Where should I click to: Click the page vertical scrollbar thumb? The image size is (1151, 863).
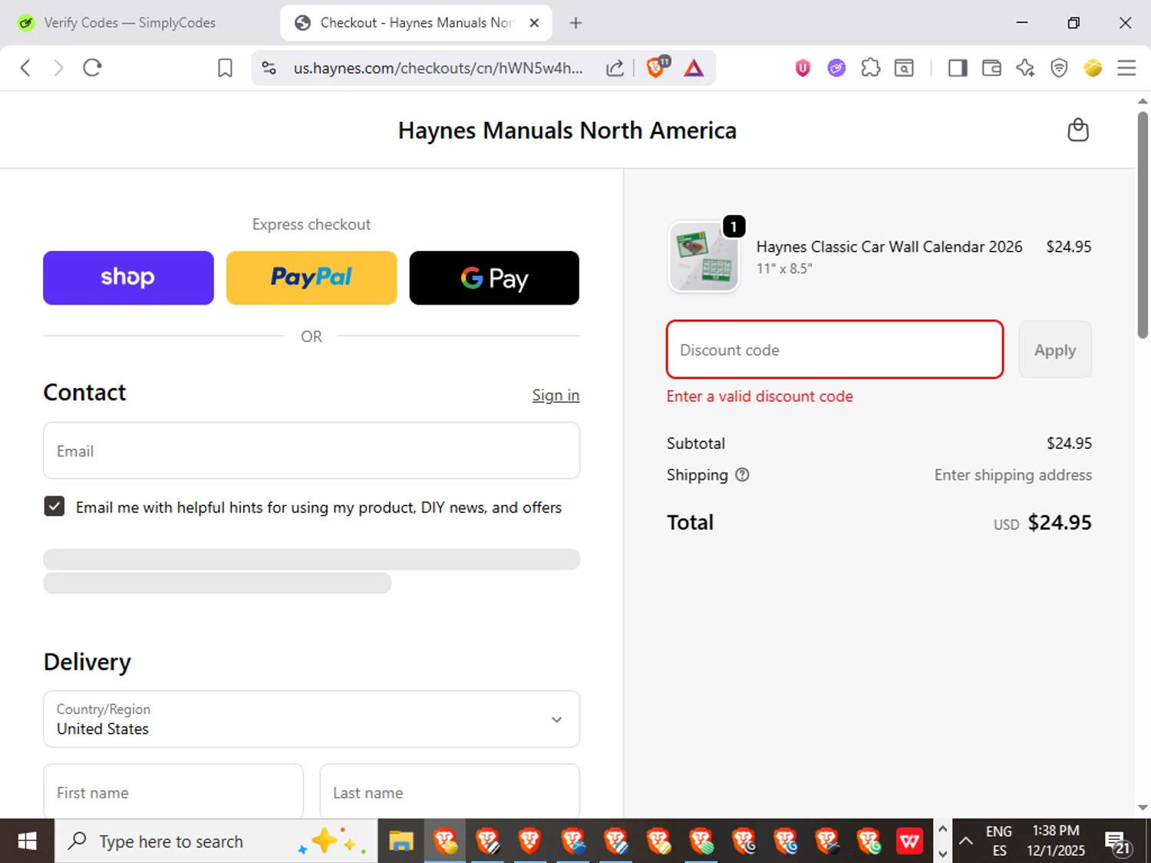click(1143, 225)
